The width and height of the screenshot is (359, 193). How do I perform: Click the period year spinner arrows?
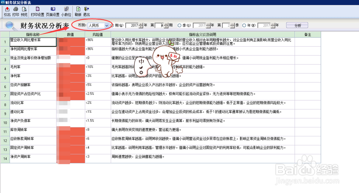click(x=141, y=25)
